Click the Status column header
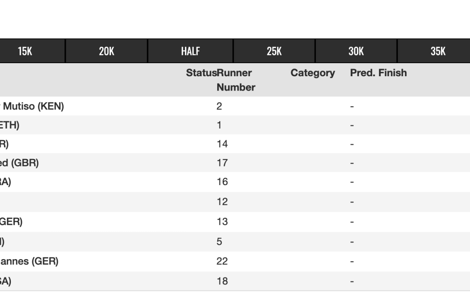470x294 pixels. [x=201, y=73]
